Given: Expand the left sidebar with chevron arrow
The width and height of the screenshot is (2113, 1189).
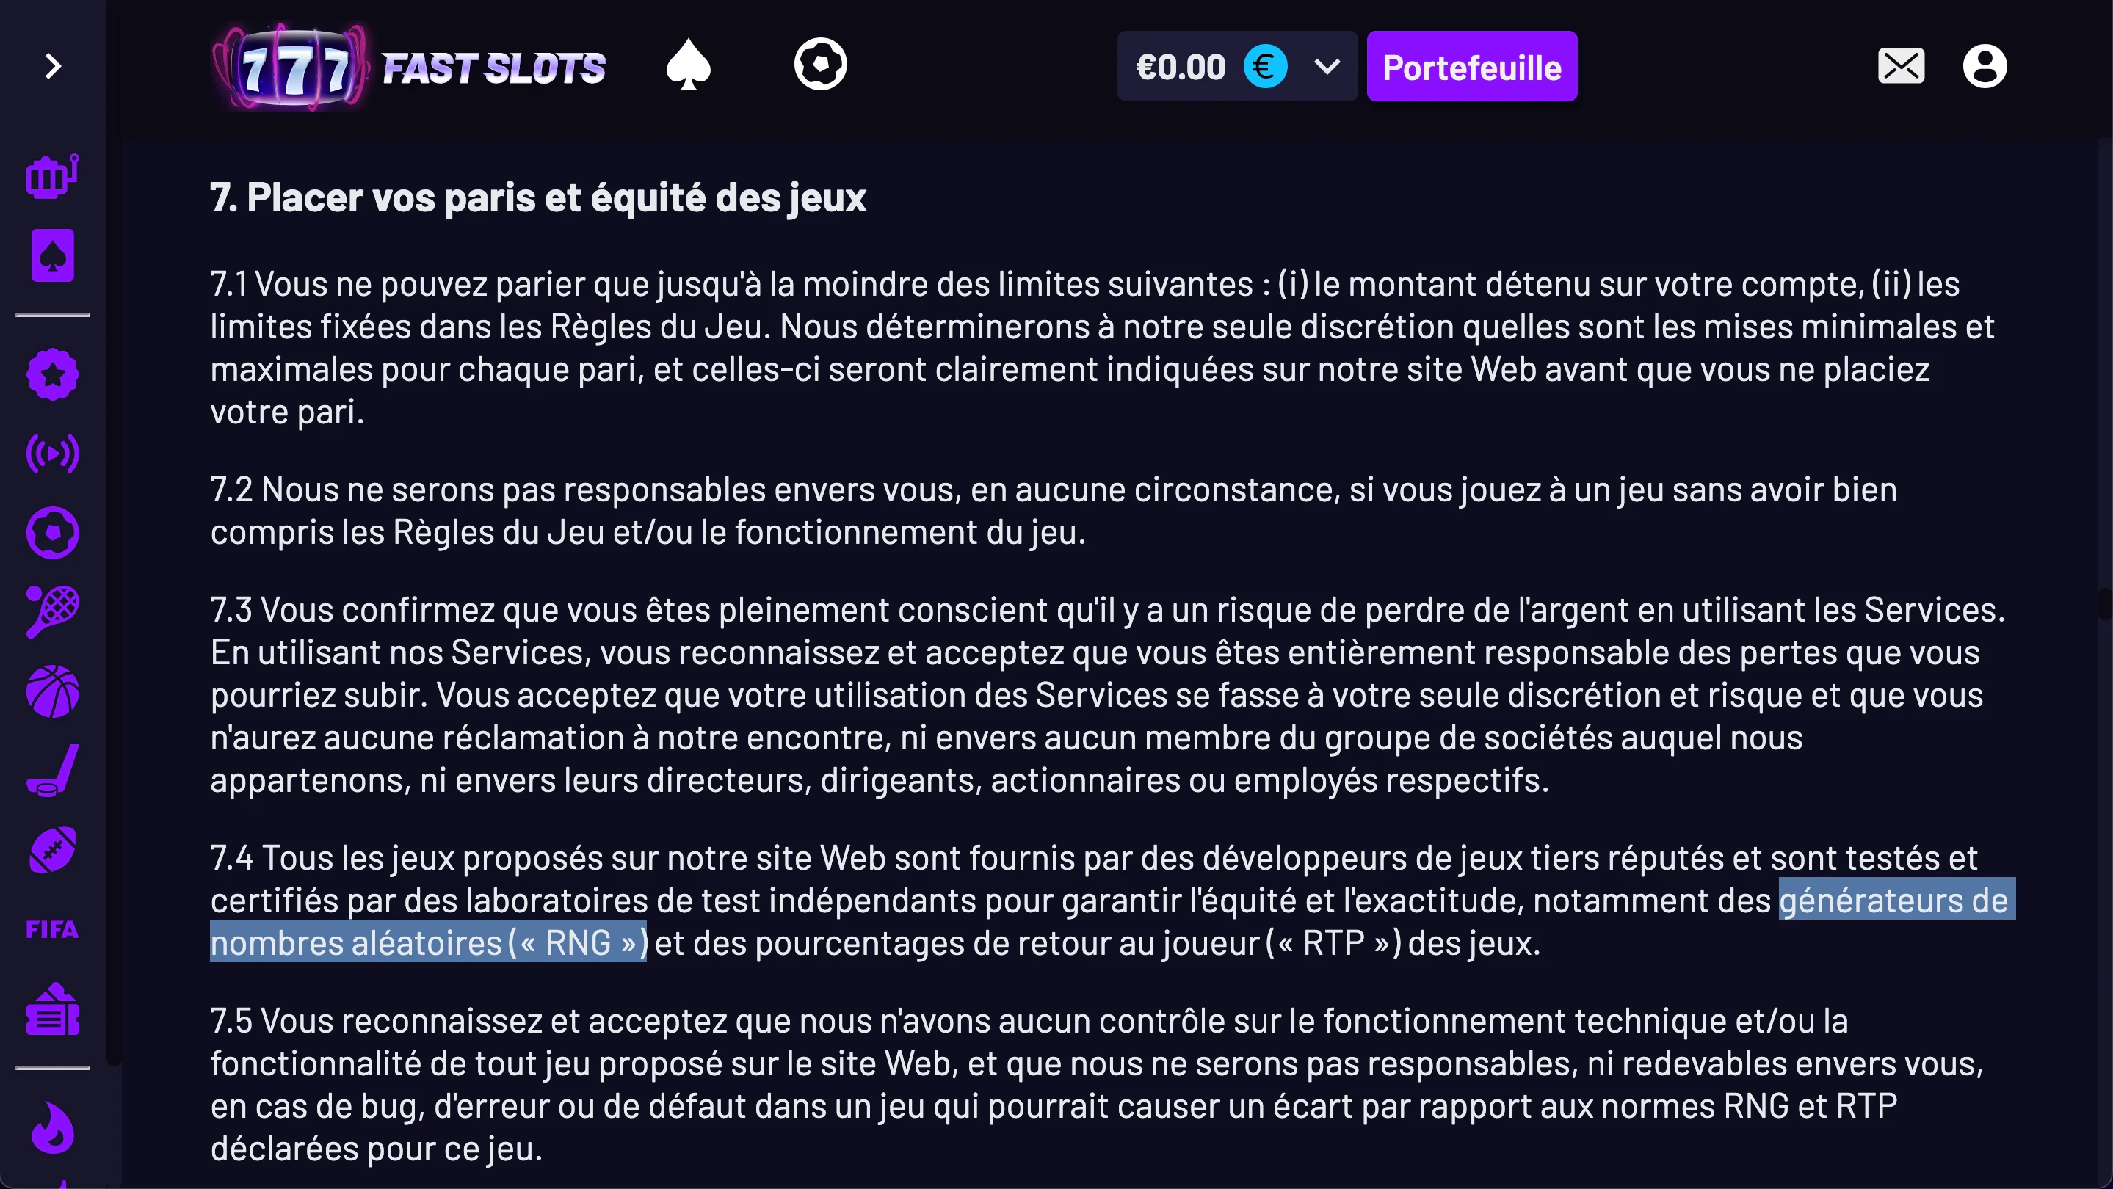Looking at the screenshot, I should click(x=54, y=66).
